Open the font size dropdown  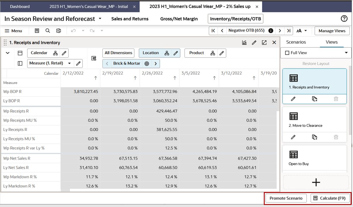tap(302, 31)
